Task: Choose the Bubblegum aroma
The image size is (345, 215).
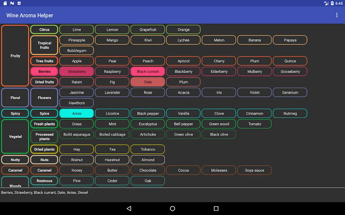Action: click(77, 50)
